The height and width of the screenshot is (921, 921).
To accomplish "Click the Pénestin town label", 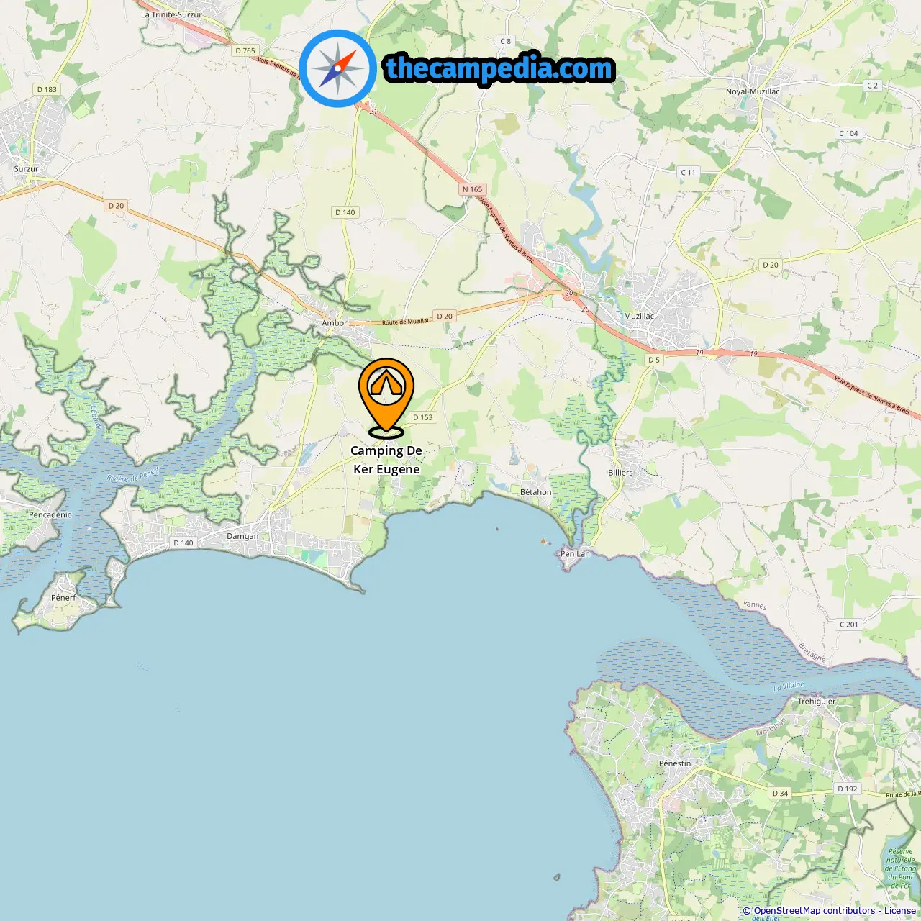I will [675, 763].
